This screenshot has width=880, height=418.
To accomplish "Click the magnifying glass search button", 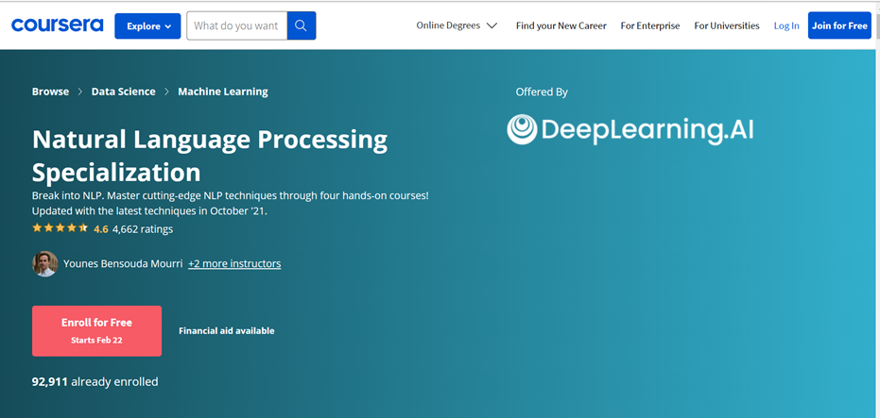I will [x=301, y=25].
